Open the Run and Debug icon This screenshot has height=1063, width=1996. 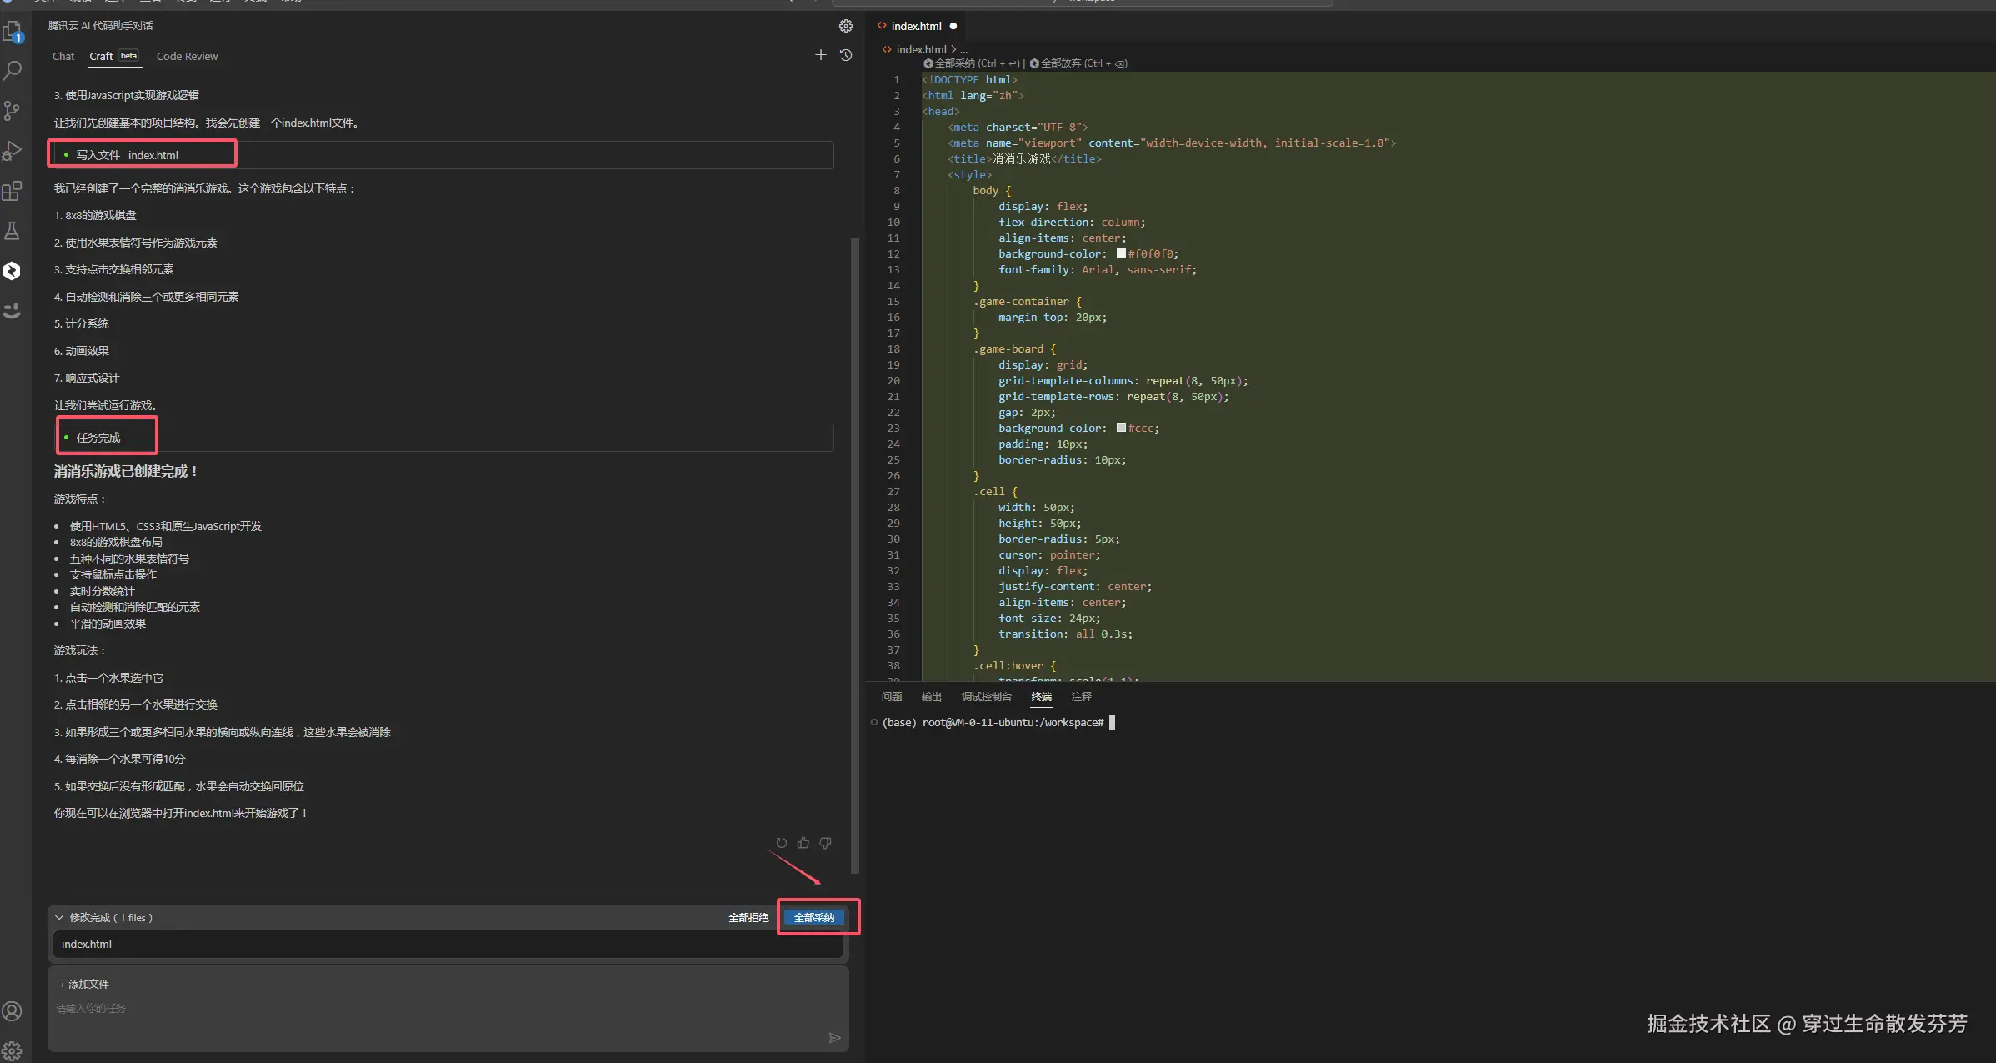coord(13,151)
